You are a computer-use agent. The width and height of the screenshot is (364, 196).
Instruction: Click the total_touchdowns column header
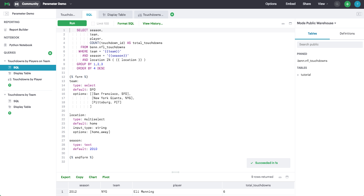(x=258, y=185)
